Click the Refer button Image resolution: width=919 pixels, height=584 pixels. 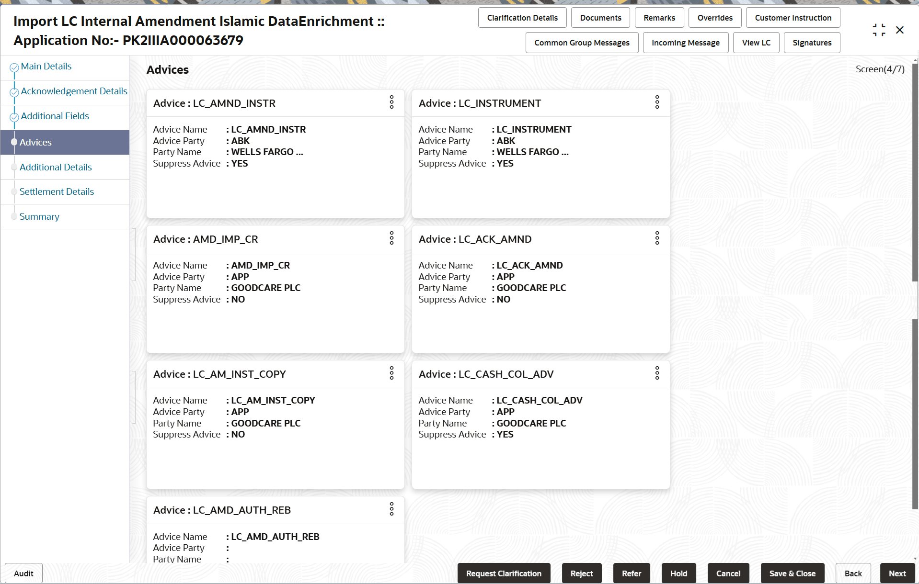(x=632, y=573)
